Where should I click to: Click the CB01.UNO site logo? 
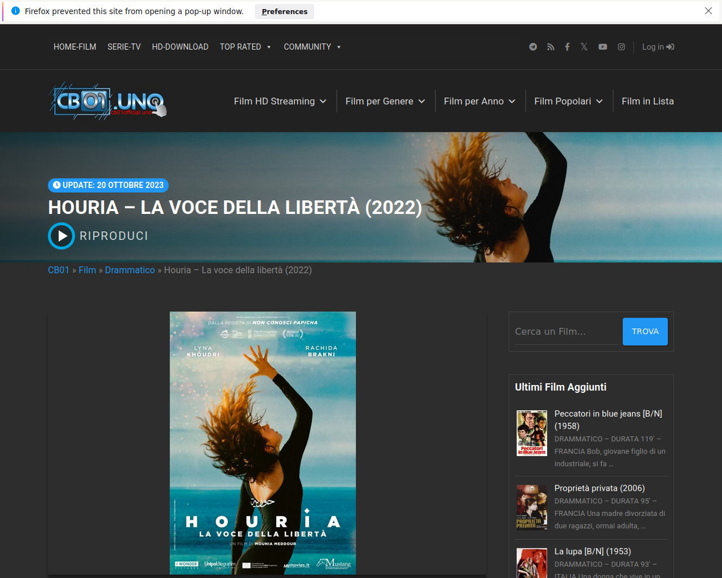108,101
